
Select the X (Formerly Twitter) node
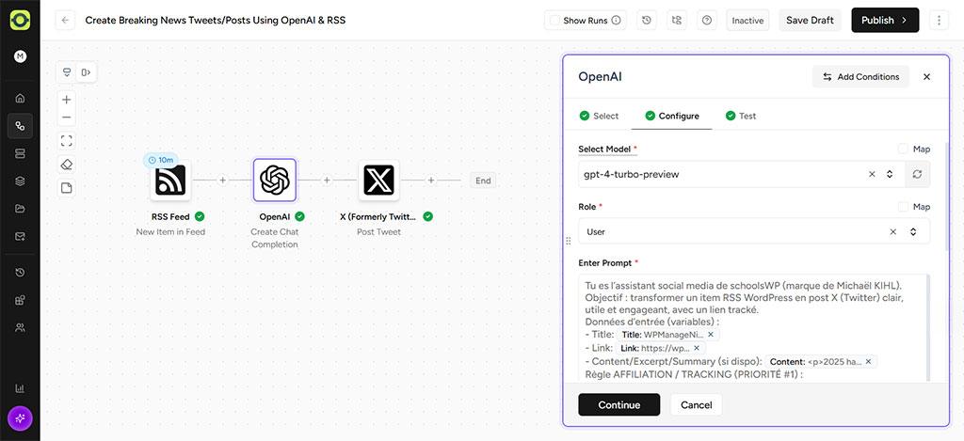pyautogui.click(x=378, y=181)
